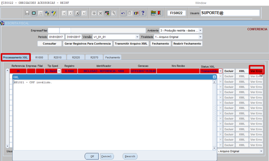Click the FIS0022 code field
269x161 pixels.
coord(176,13)
